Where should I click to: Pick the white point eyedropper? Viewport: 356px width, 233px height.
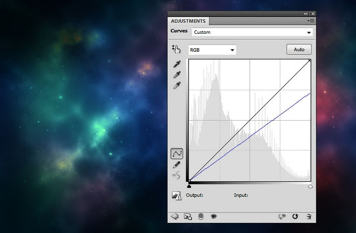(x=177, y=86)
